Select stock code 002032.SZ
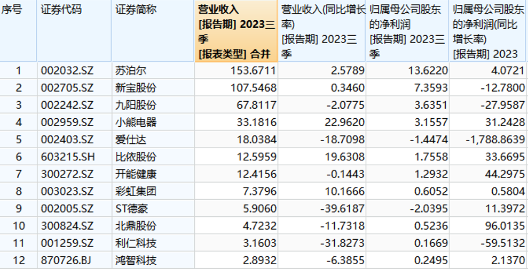Viewport: 528px width, 269px height. tap(67, 70)
